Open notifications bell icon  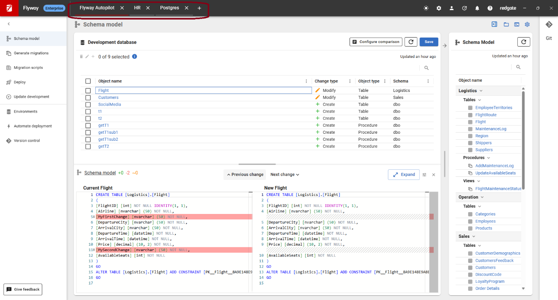click(x=477, y=8)
